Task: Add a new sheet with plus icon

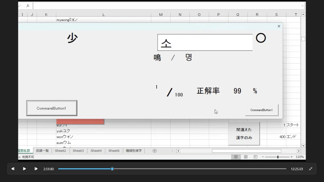Action: (155, 151)
